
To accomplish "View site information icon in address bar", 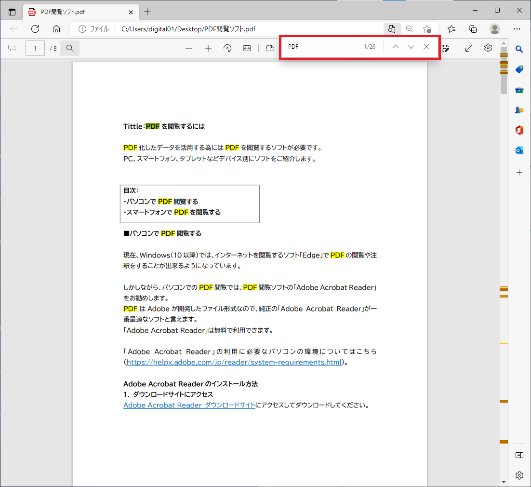I will pos(82,29).
